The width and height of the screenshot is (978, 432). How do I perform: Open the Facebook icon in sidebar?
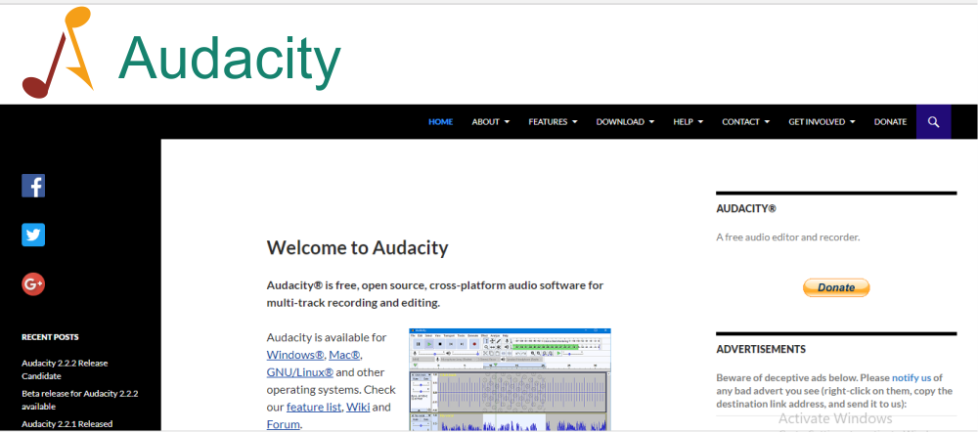(x=33, y=186)
